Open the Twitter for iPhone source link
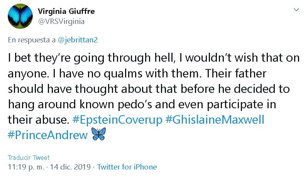This screenshot has width=308, height=178. click(x=127, y=167)
